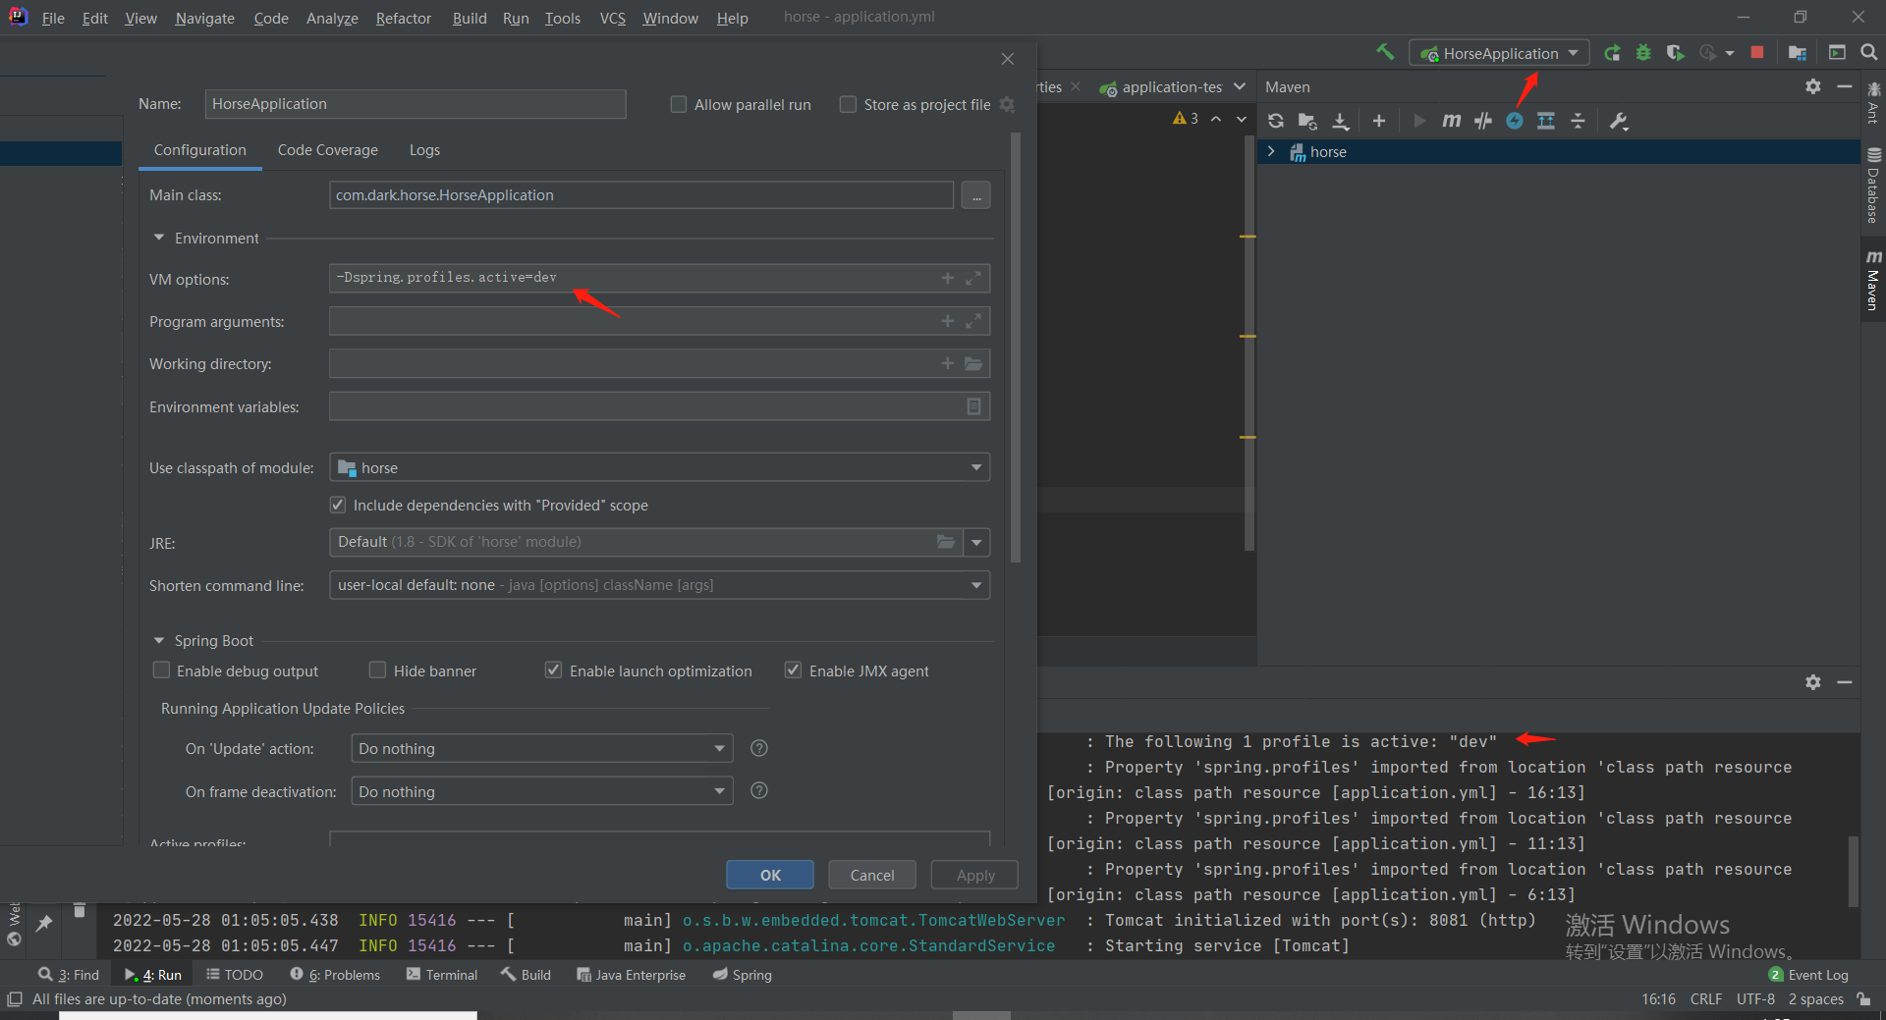Click the Debug HorseApplication bug icon
Screen dimensions: 1886x1020
point(1643,53)
